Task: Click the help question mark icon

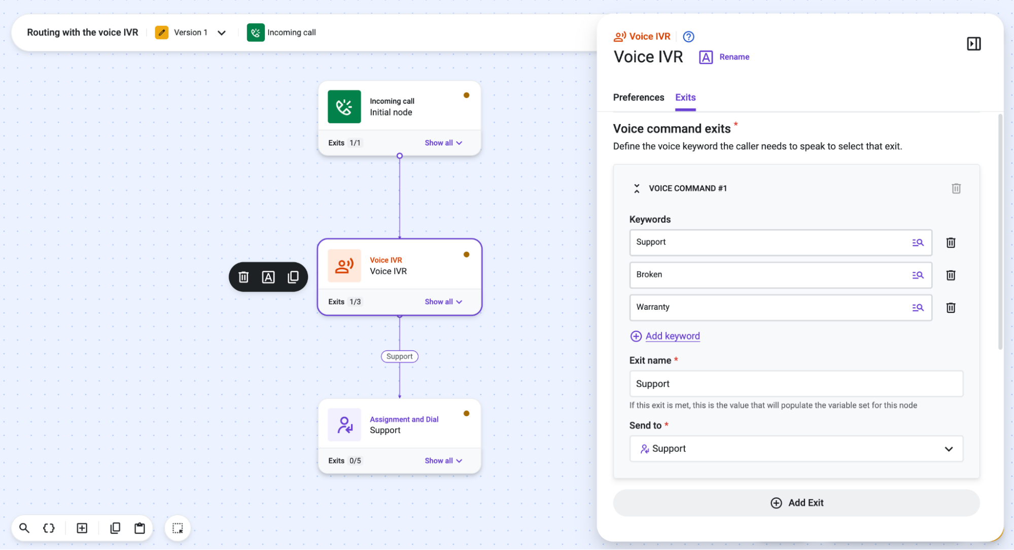Action: (x=688, y=36)
